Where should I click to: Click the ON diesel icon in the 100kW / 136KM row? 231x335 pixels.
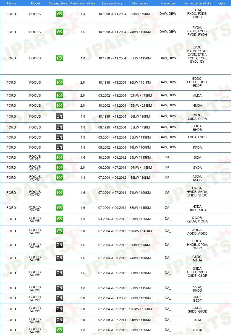59,309
